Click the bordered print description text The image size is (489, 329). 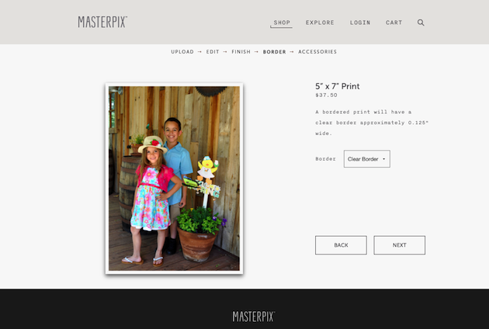coord(372,123)
